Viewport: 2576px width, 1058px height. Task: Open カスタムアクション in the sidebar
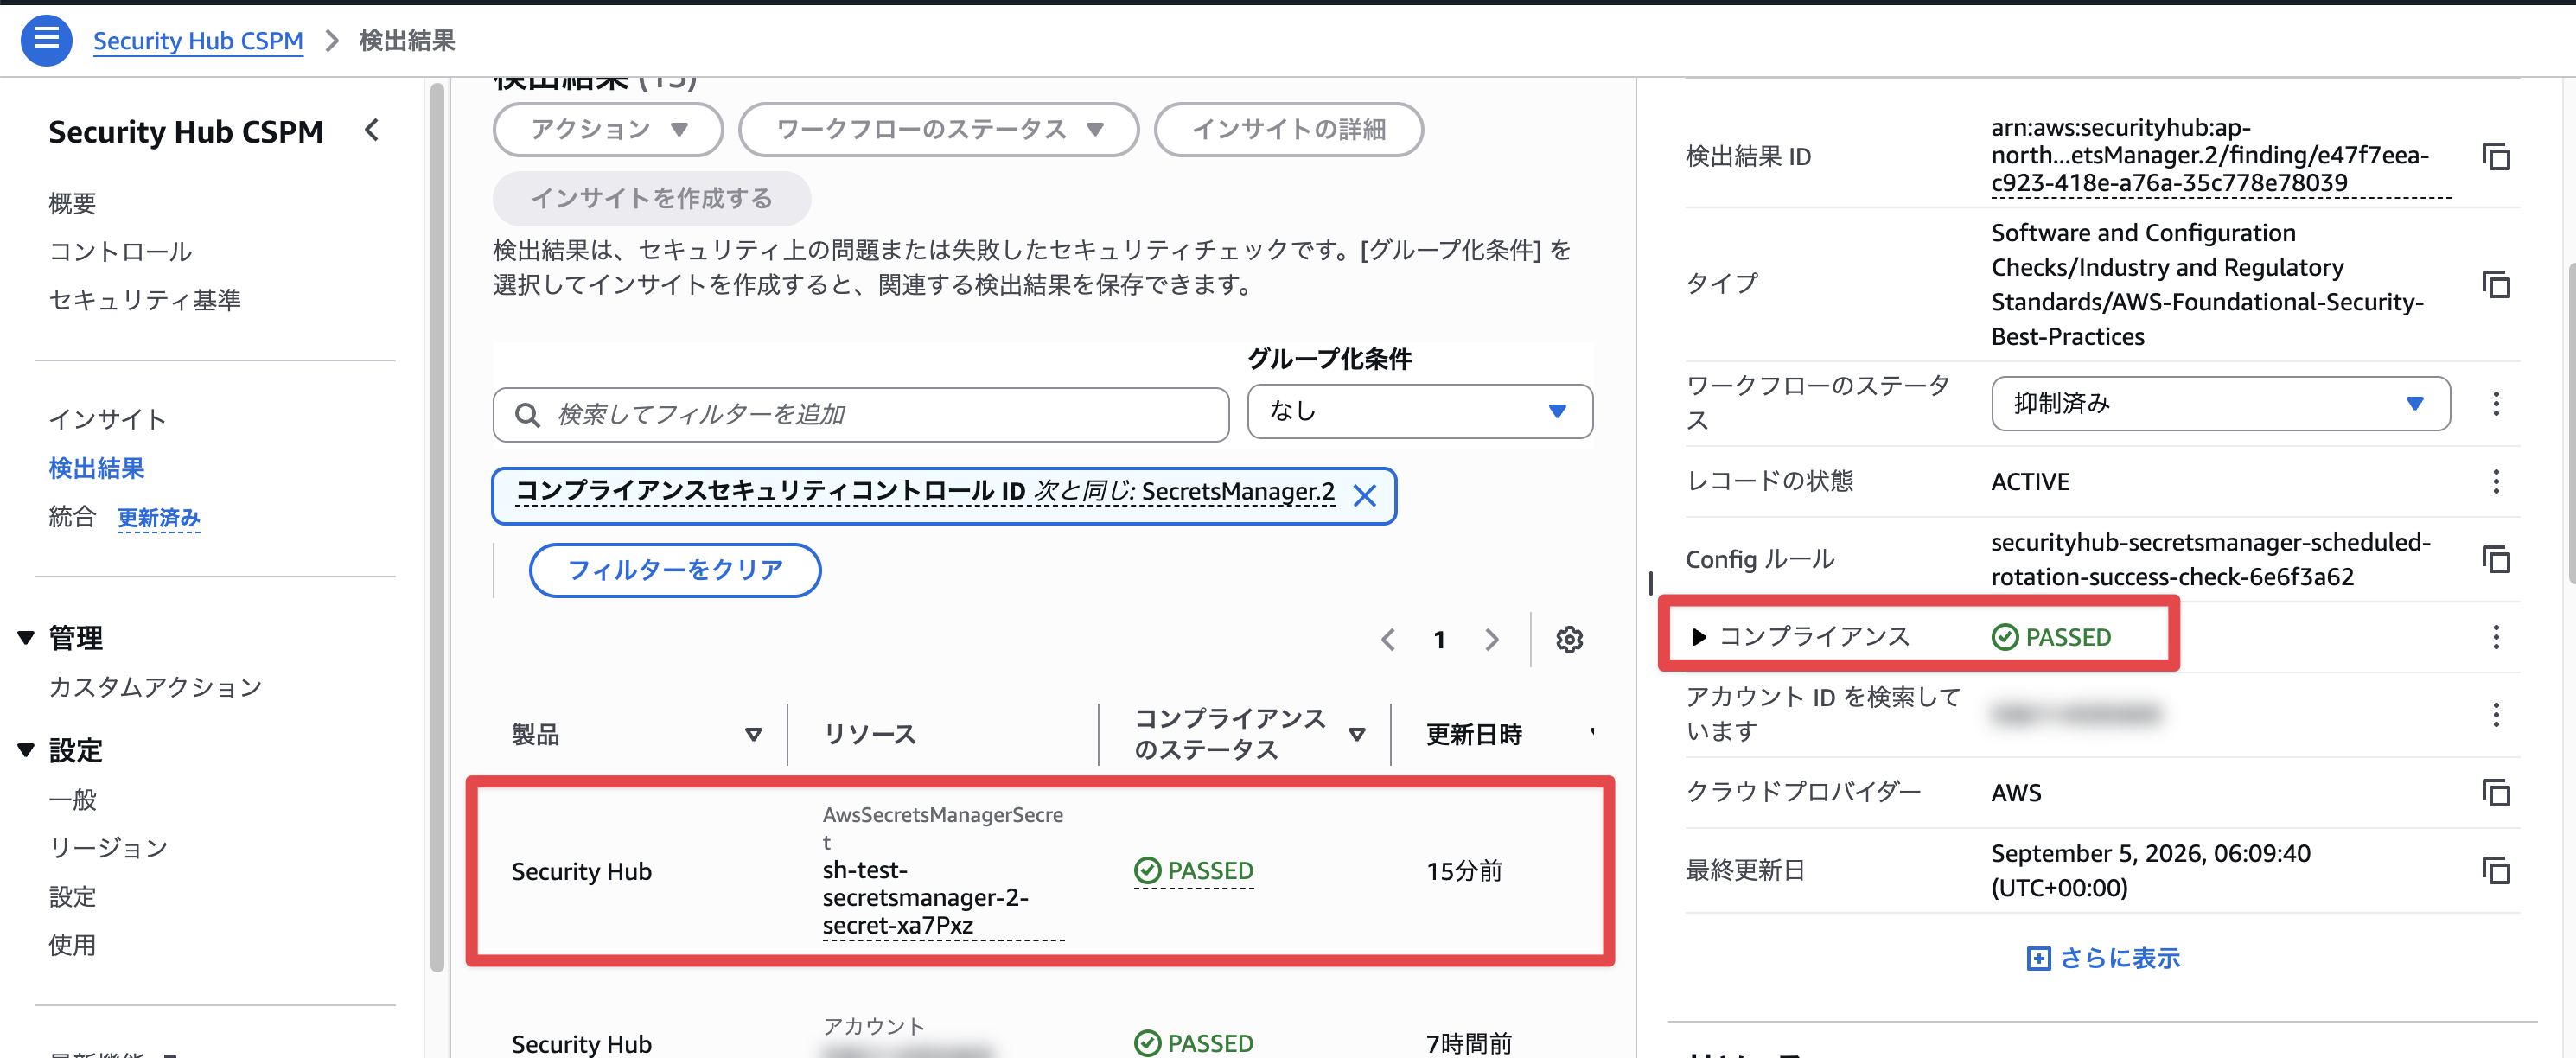pos(155,687)
